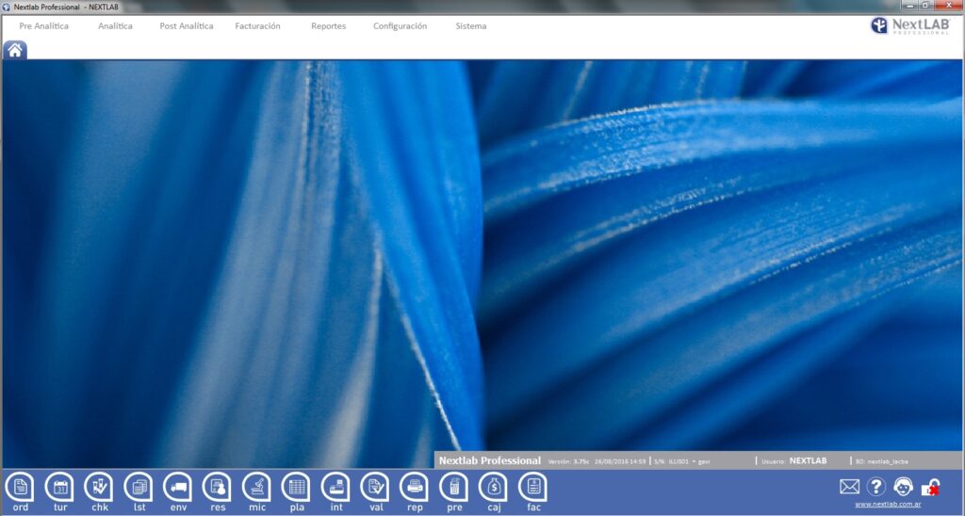Viewport: 965px width, 516px height.
Task: Open the 'caj' money bag icon
Action: click(493, 488)
